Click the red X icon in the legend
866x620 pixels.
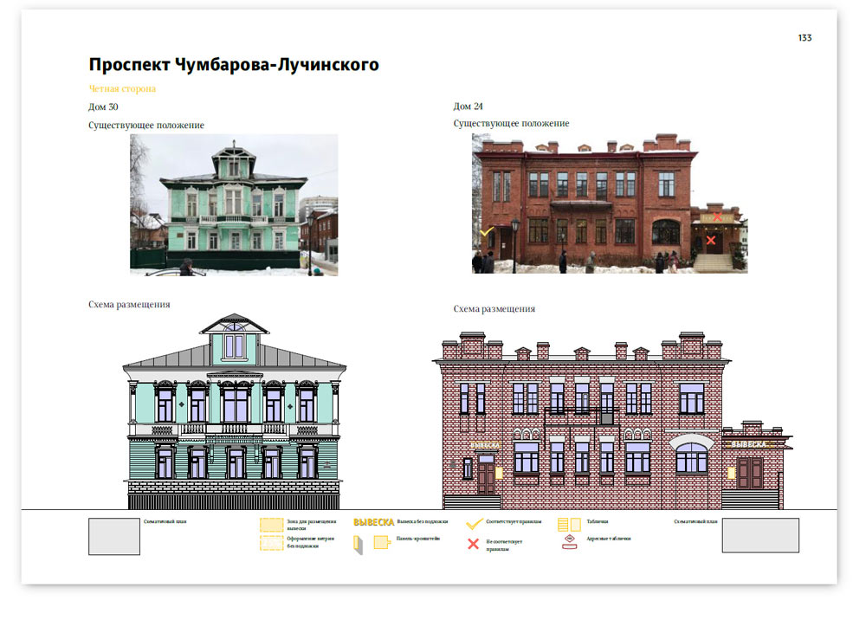point(474,544)
